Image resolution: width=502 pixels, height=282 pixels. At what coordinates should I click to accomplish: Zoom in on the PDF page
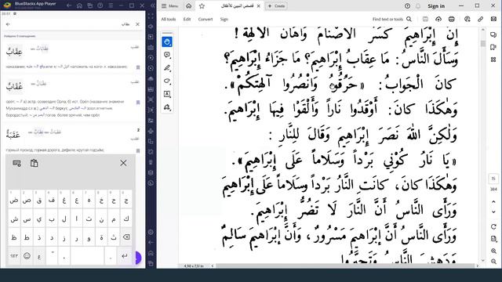493,251
